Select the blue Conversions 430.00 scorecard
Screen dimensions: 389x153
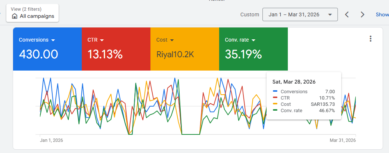point(47,49)
